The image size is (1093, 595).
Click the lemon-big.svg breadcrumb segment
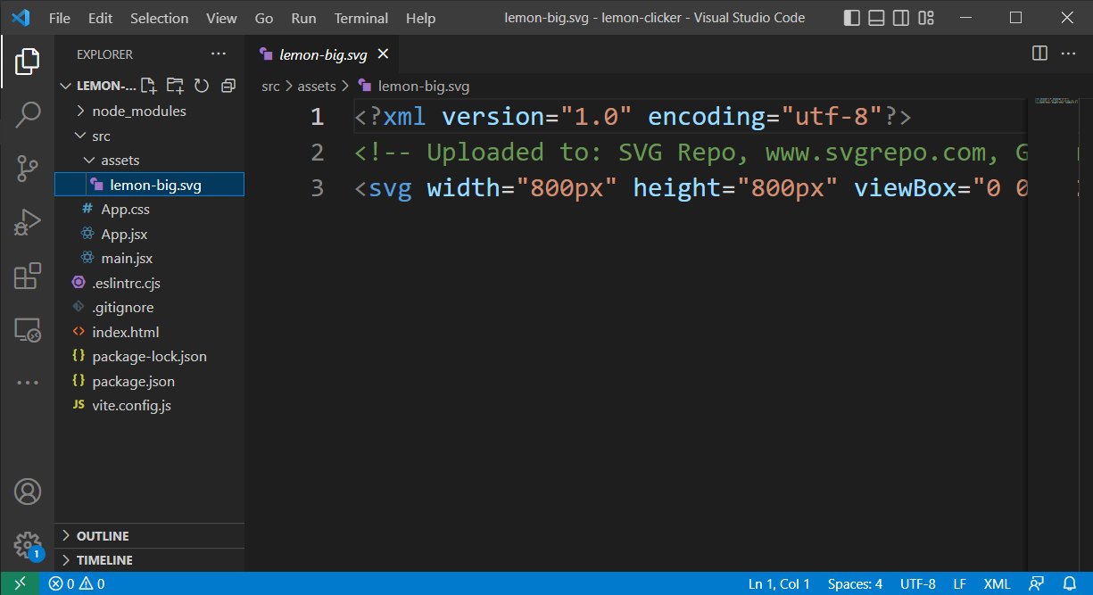(x=413, y=87)
